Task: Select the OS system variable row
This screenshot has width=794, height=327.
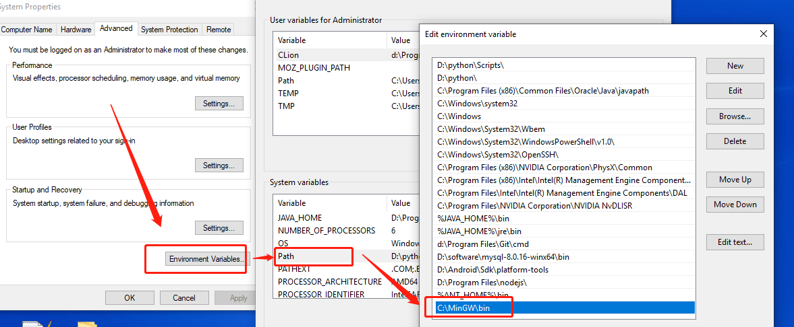Action: (x=346, y=244)
